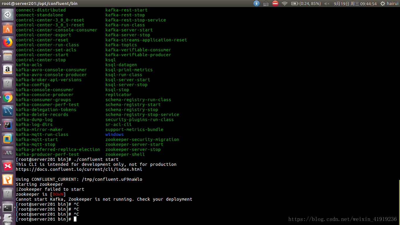This screenshot has height=225, width=400.
Task: Click the red no-entry indicator icon
Action: [x=275, y=4]
